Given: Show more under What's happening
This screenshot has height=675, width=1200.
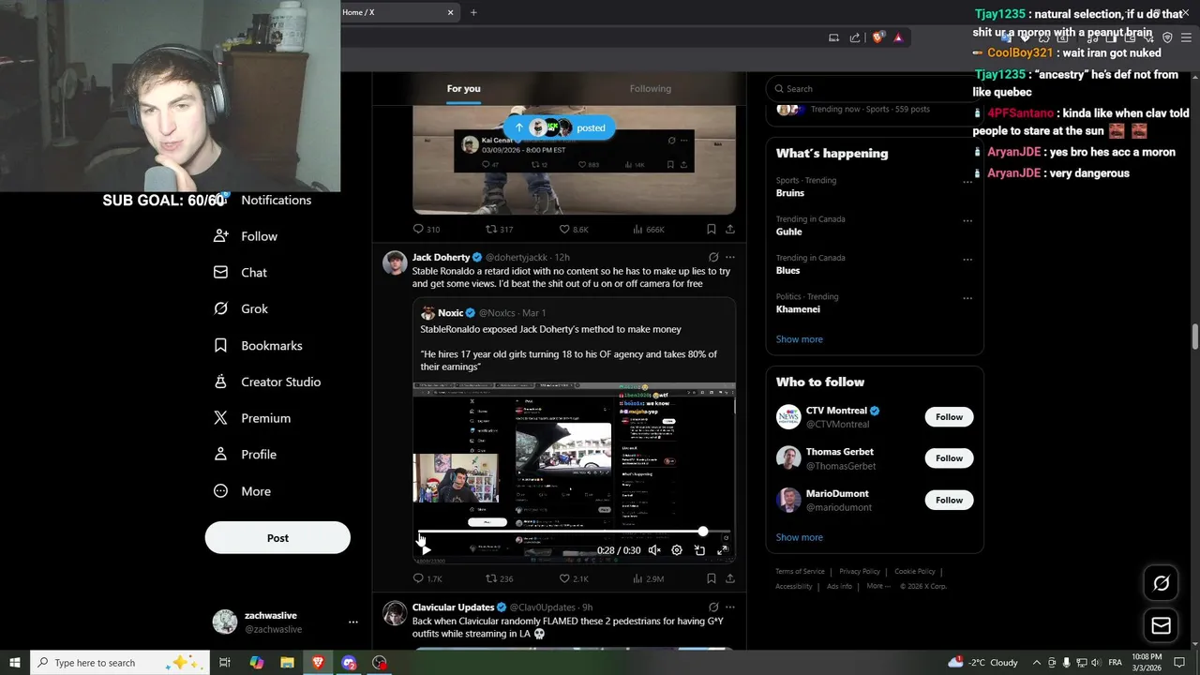Looking at the screenshot, I should click(800, 339).
